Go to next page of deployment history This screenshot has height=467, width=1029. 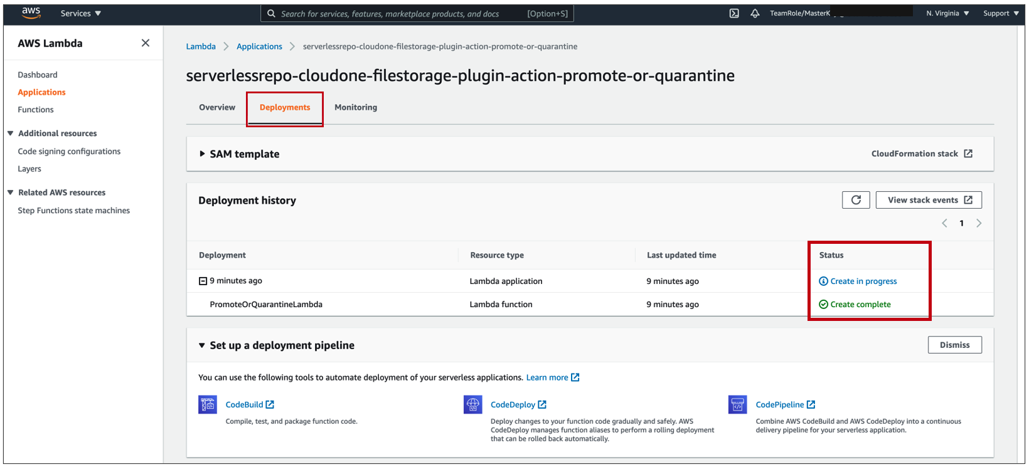tap(979, 223)
